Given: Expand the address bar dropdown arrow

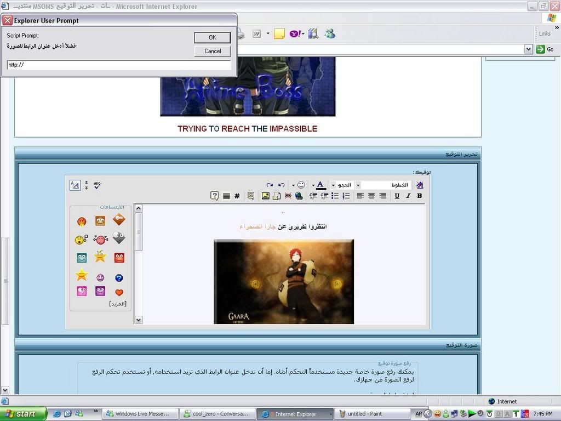Looking at the screenshot, I should pos(529,49).
